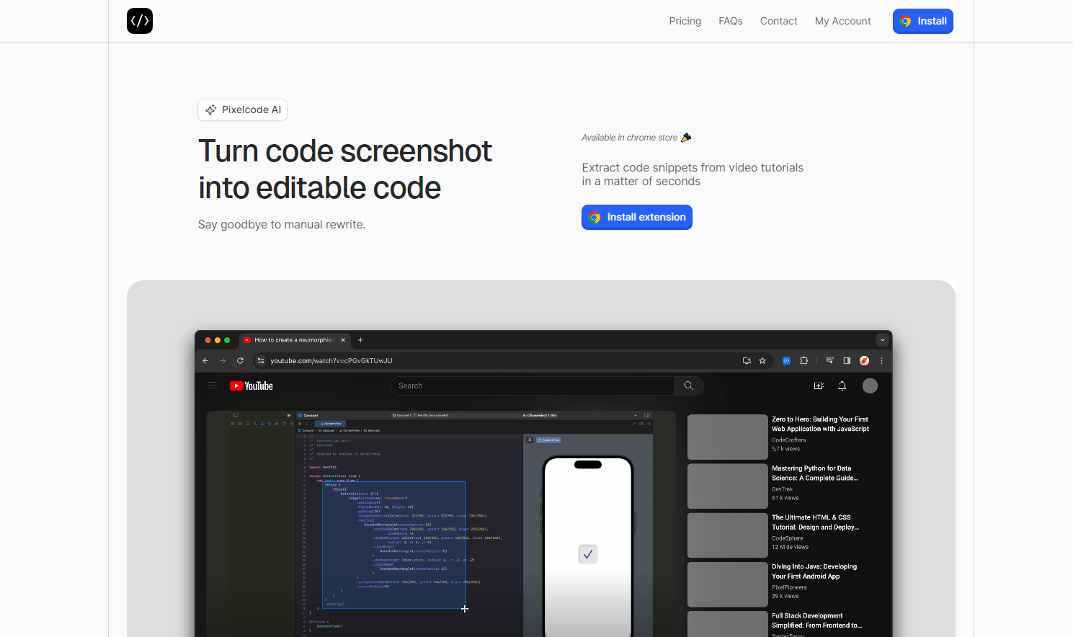Toggle the bookmark star in the address bar

pyautogui.click(x=762, y=360)
